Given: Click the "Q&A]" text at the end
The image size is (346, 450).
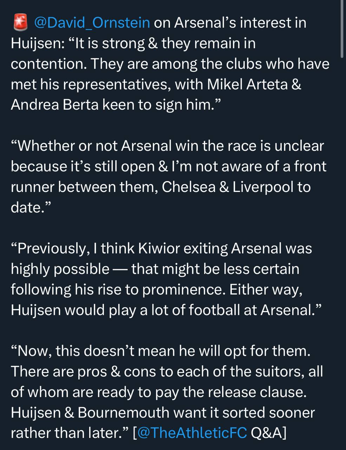Looking at the screenshot, I should [x=269, y=433].
